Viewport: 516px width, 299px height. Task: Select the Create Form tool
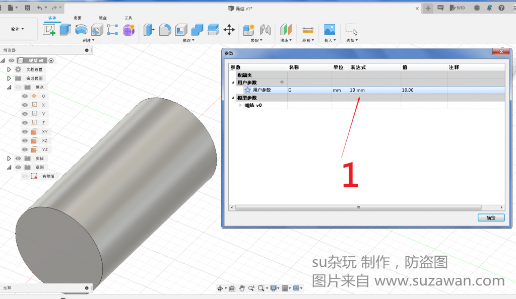click(128, 30)
